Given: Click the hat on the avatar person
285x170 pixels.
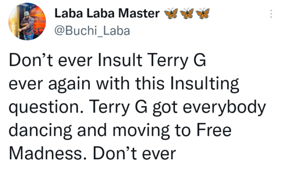Looking at the screenshot, I should pyautogui.click(x=27, y=14).
